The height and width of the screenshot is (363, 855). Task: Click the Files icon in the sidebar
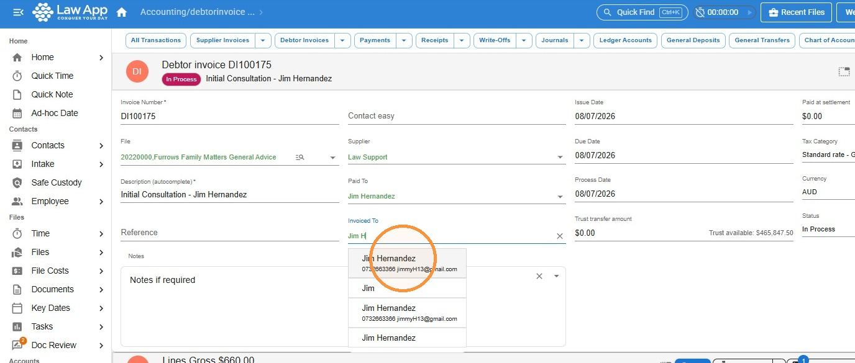tap(18, 252)
